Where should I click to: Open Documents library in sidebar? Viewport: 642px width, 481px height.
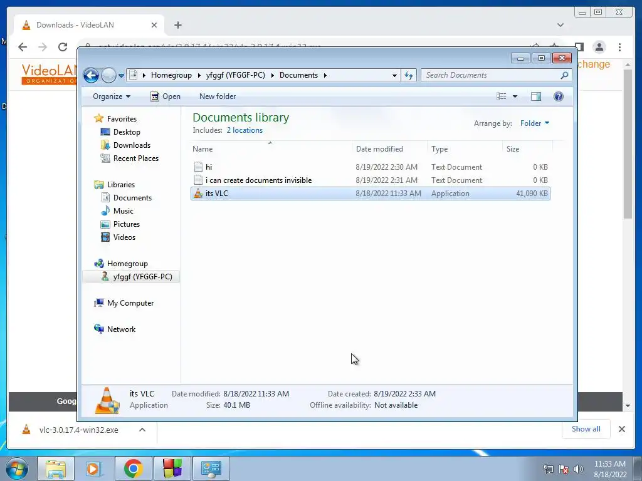click(x=132, y=198)
